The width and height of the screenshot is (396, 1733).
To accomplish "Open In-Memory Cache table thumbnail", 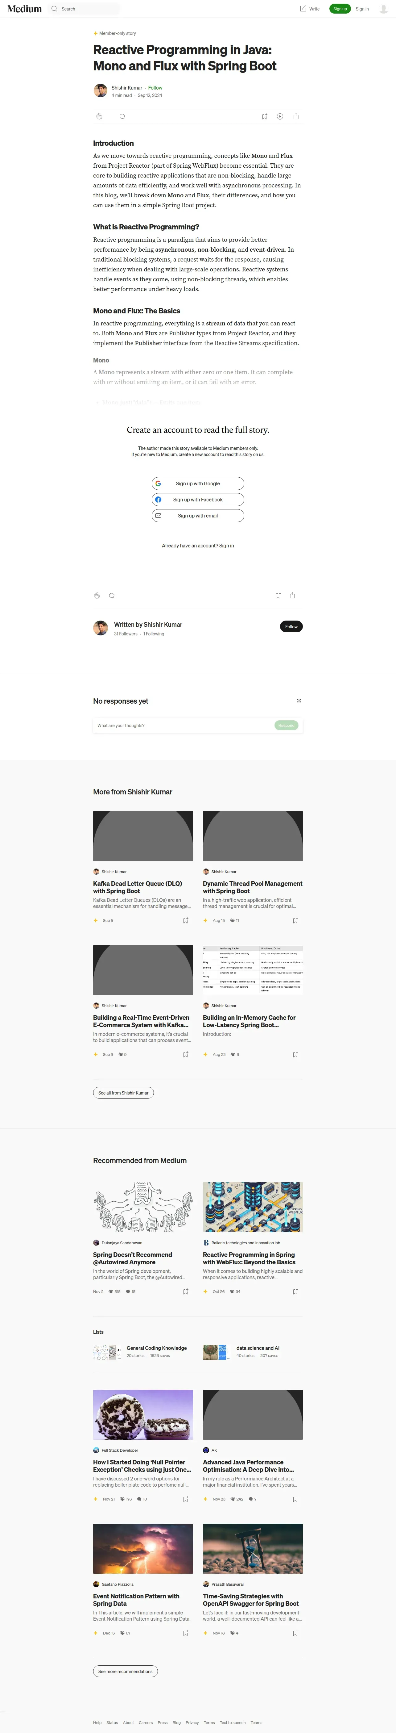I will point(253,969).
